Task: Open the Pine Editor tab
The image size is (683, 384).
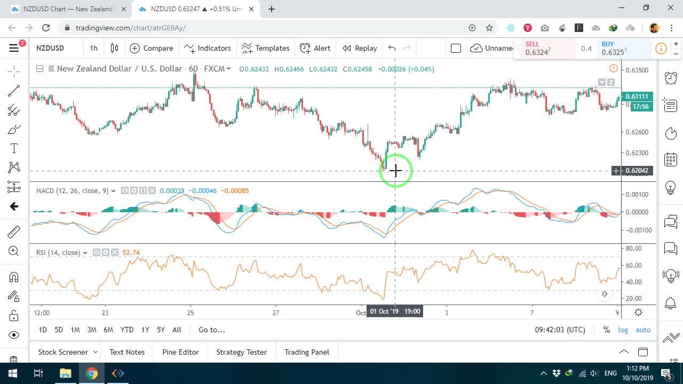Action: (x=180, y=352)
